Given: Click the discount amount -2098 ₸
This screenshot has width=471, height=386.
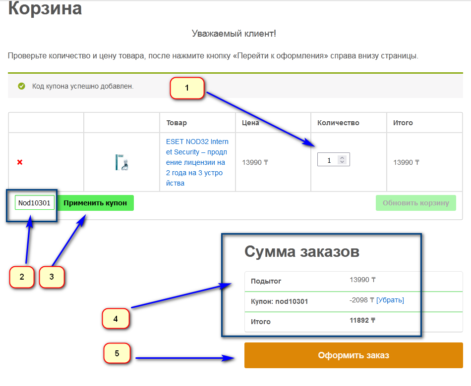Looking at the screenshot, I should pyautogui.click(x=362, y=300).
